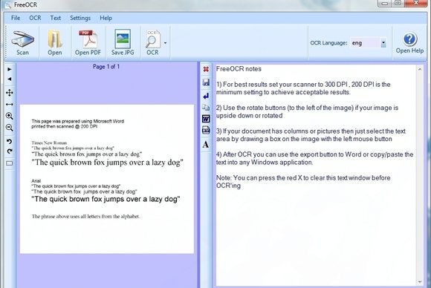The image size is (431, 288).
Task: Open an image file via Open folder icon
Action: [54, 43]
